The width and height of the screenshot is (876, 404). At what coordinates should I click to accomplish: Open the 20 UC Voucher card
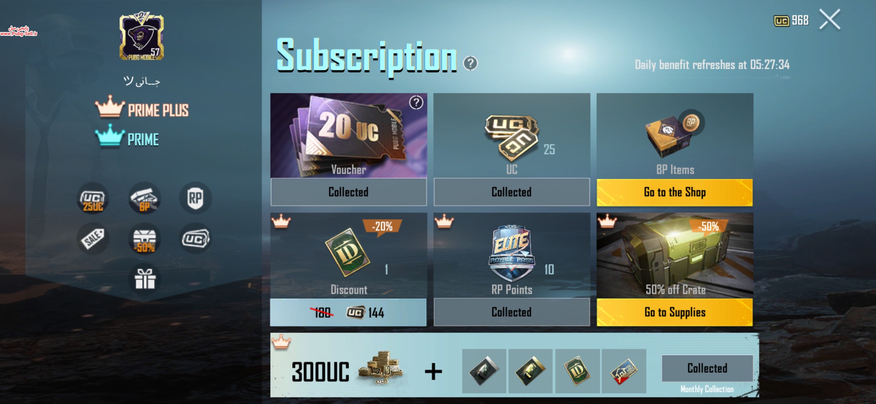tap(349, 135)
